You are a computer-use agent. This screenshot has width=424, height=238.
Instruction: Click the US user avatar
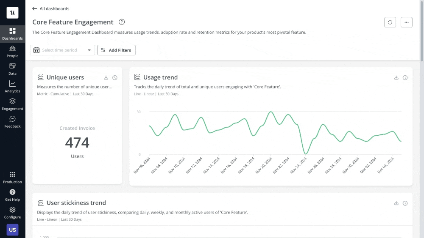tap(12, 230)
